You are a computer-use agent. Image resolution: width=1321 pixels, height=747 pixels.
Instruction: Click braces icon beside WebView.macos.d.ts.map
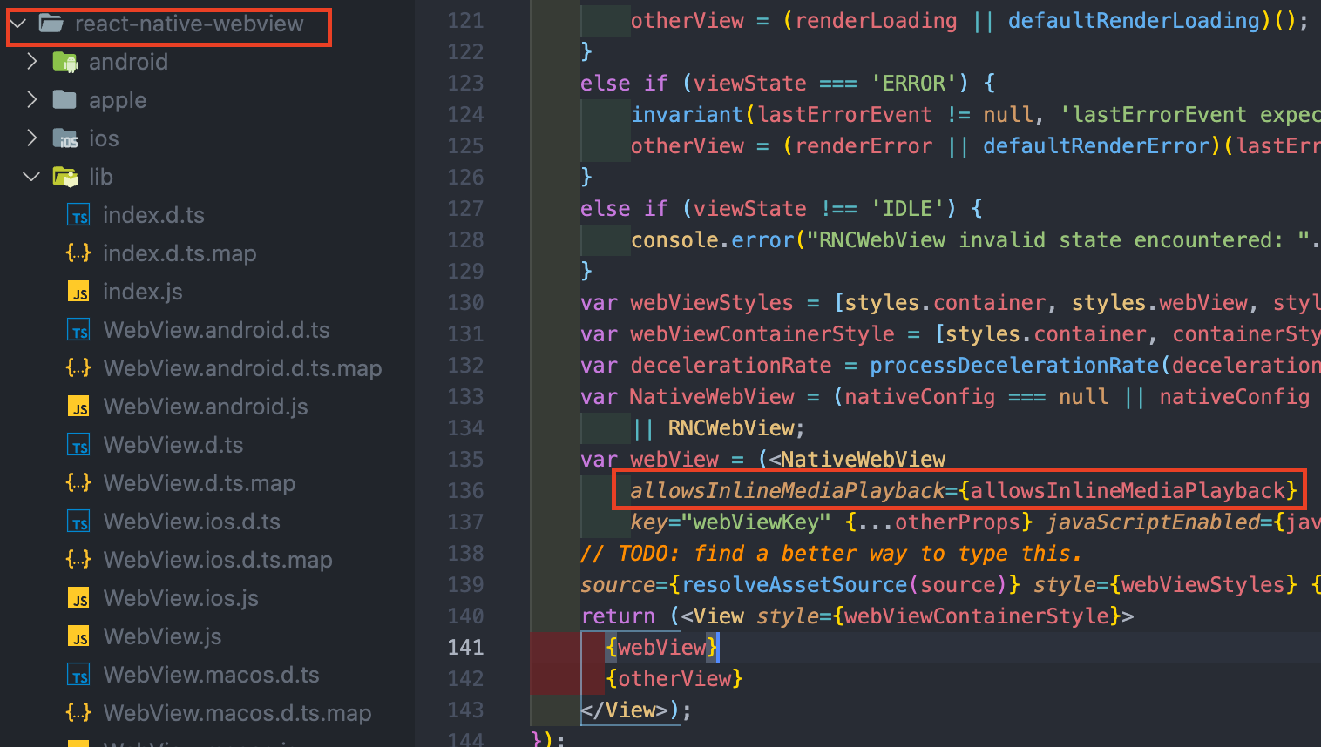pyautogui.click(x=79, y=713)
